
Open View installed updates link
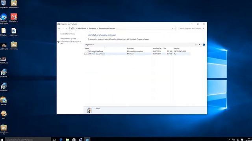click(x=68, y=39)
